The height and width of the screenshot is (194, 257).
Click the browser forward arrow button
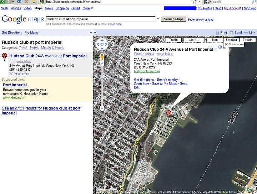(x=9, y=2)
